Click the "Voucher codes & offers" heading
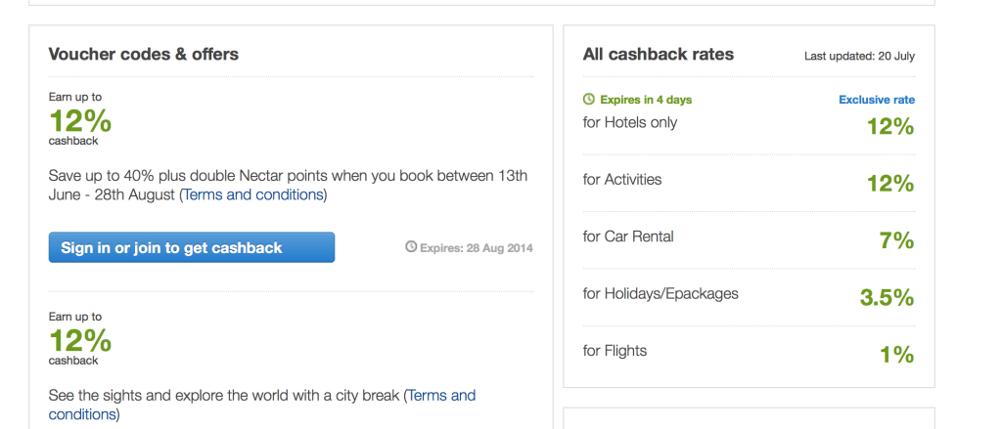The width and height of the screenshot is (1002, 429). [x=143, y=55]
